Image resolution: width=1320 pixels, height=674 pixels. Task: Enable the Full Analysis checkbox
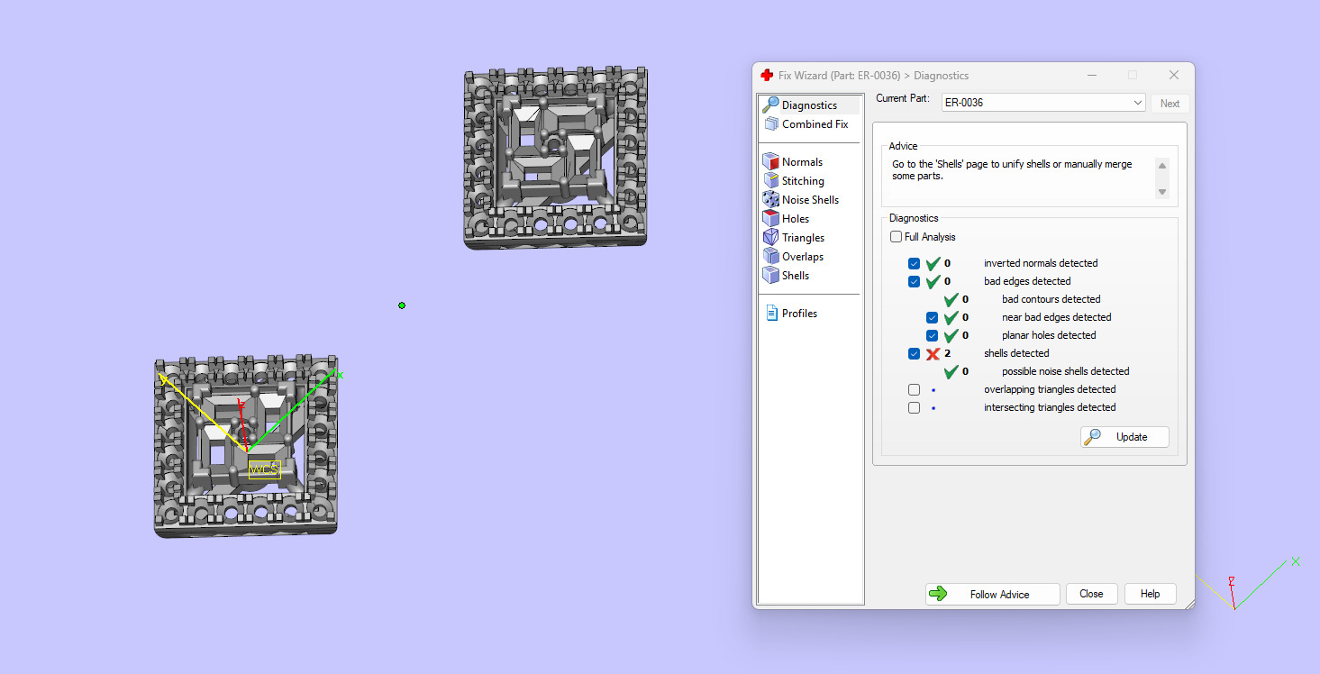[x=896, y=237]
